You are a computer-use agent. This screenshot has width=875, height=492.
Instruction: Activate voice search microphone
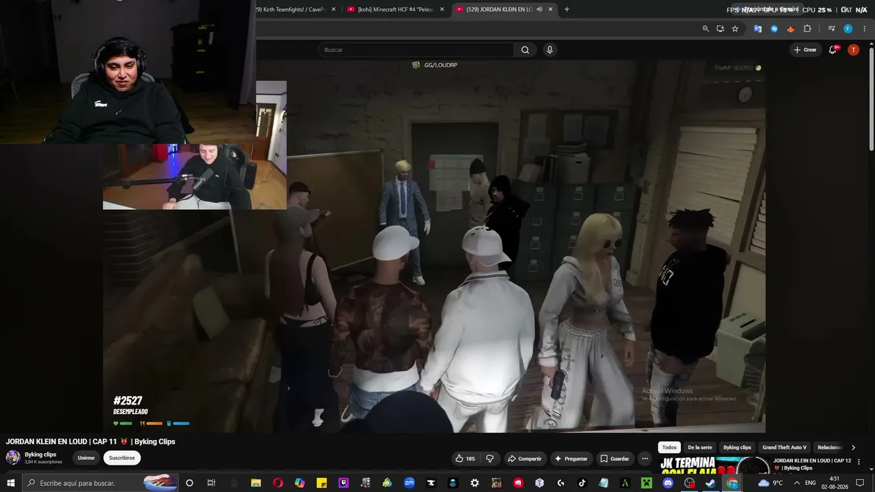(550, 50)
